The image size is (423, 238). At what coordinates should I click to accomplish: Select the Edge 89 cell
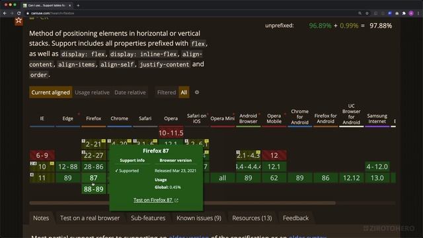coord(67,178)
